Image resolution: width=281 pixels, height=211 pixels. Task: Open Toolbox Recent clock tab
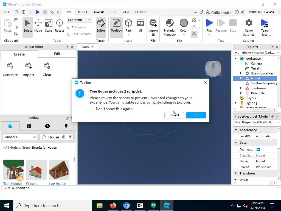pos(47,126)
